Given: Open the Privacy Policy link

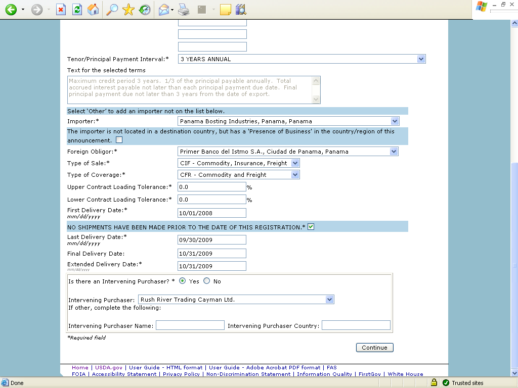Looking at the screenshot, I should pos(182,374).
